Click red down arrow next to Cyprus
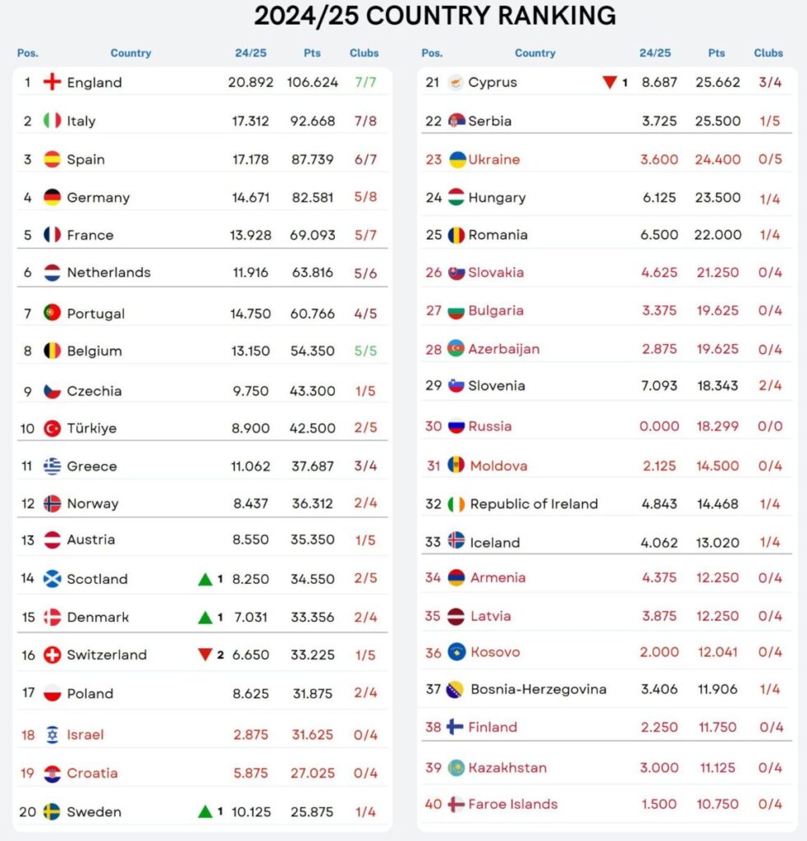Viewport: 807px width, 841px height. tap(609, 82)
